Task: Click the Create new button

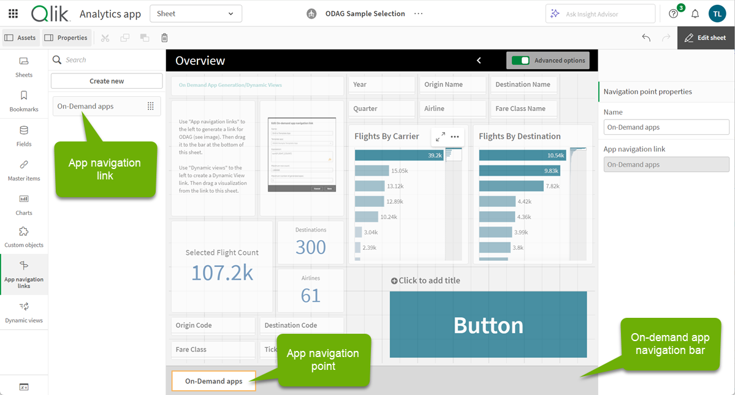Action: click(x=107, y=81)
